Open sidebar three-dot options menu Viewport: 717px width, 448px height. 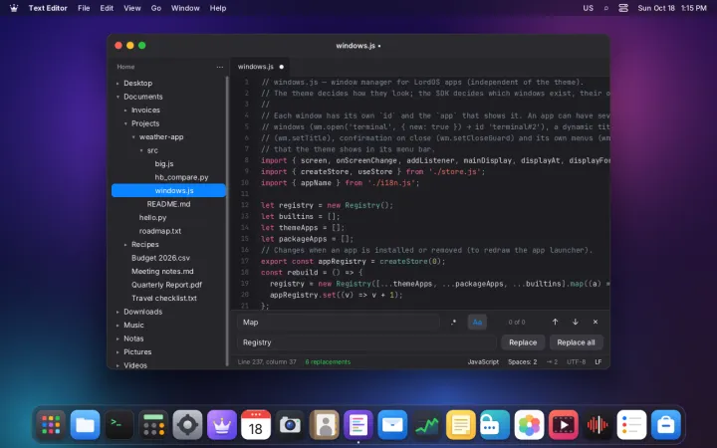pyautogui.click(x=220, y=67)
